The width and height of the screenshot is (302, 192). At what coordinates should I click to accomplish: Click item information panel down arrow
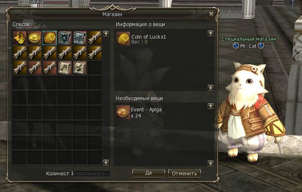211,88
